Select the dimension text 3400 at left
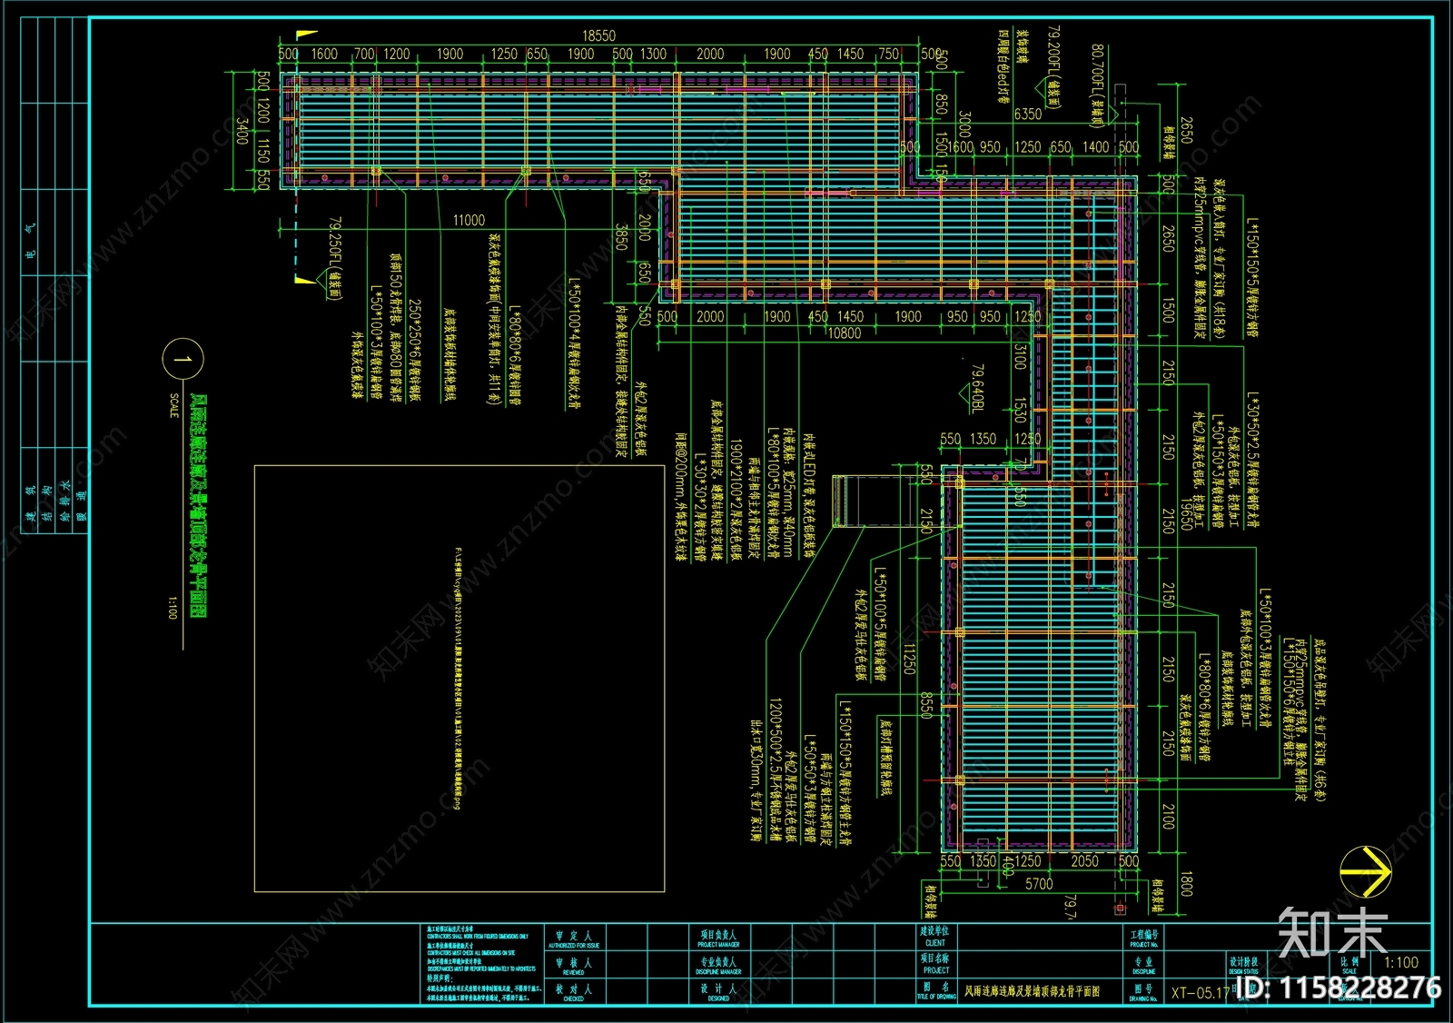This screenshot has height=1023, width=1453. point(242,130)
